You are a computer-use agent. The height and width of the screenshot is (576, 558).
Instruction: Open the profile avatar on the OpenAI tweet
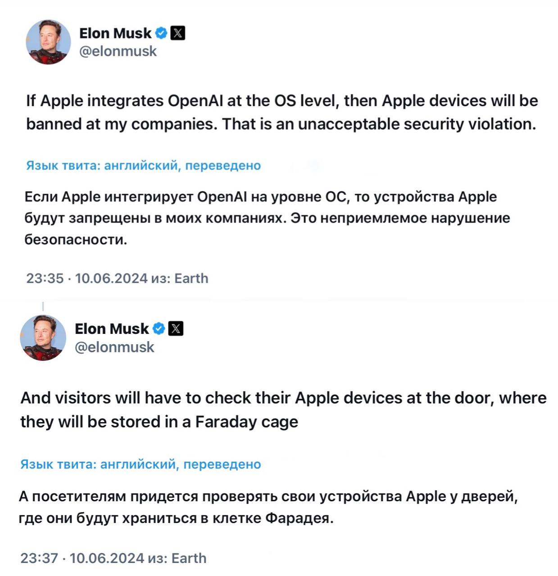click(x=48, y=42)
